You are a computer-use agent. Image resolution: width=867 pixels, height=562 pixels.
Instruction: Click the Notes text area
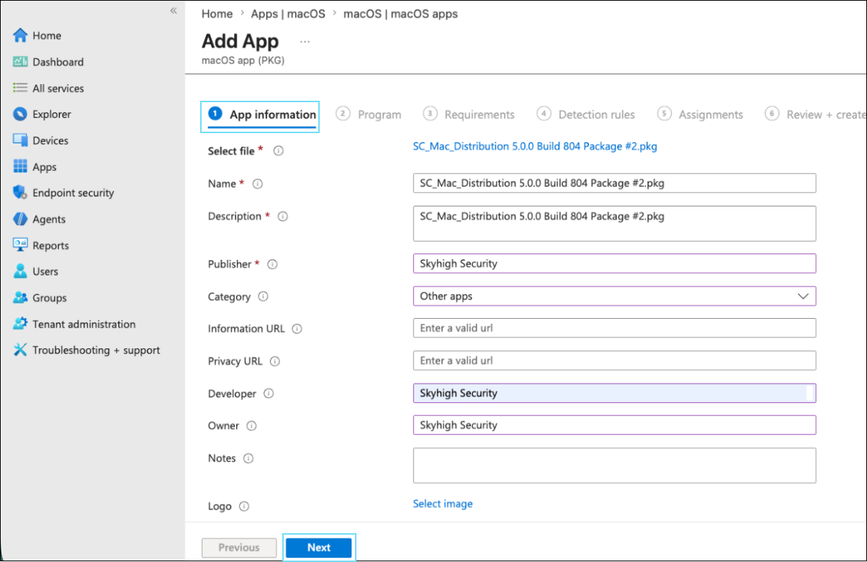[x=614, y=466]
